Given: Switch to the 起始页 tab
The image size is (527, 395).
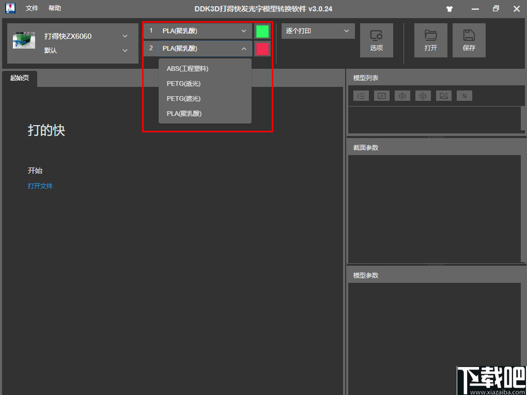Looking at the screenshot, I should 19,79.
